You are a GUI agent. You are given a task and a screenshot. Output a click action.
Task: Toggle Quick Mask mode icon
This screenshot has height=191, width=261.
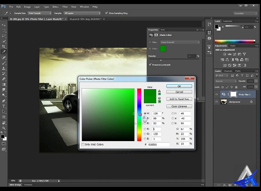[4, 144]
